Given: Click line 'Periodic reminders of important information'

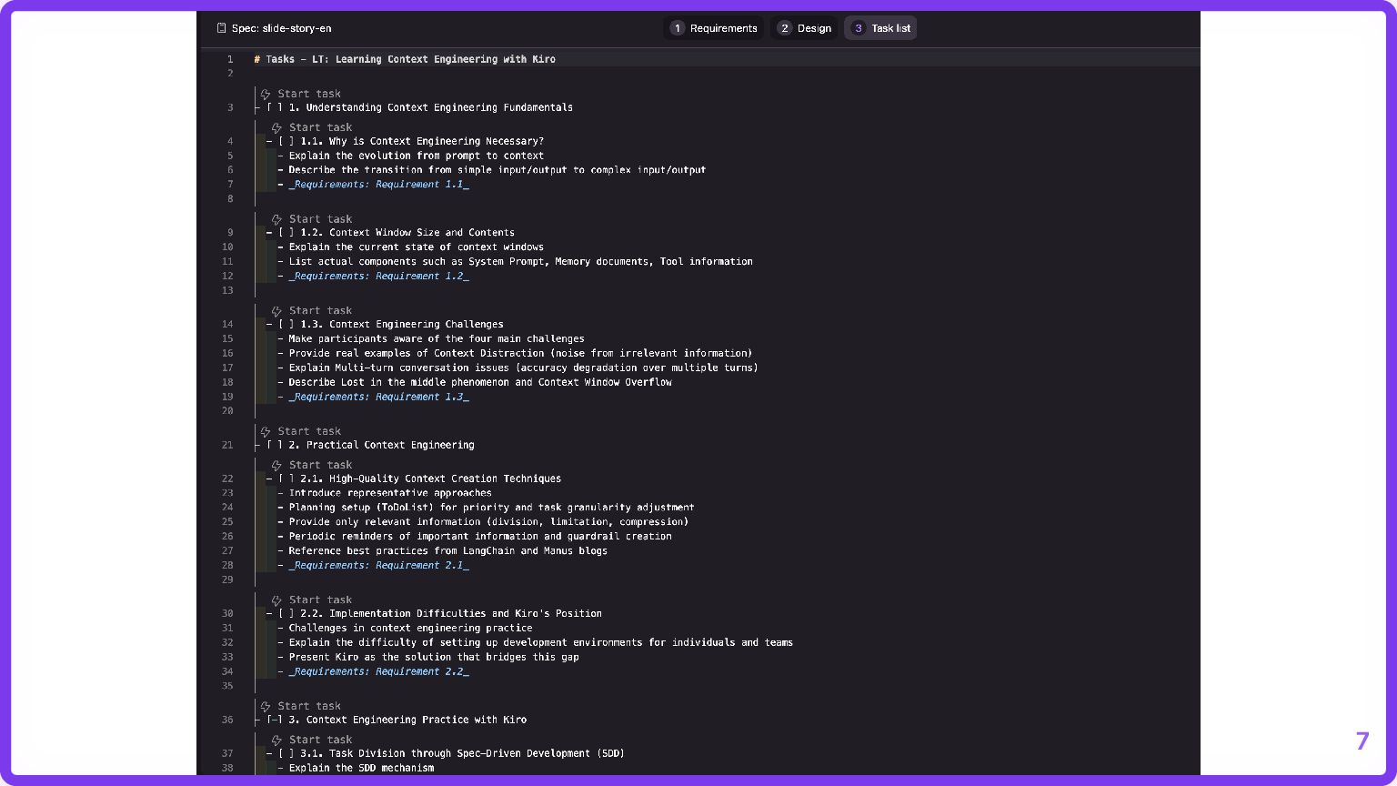Looking at the screenshot, I should click(480, 537).
